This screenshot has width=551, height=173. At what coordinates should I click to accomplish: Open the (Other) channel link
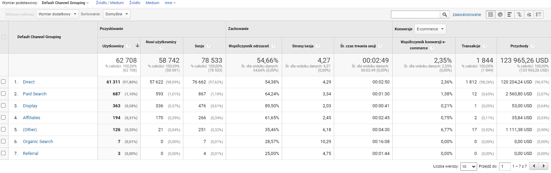[30, 130]
